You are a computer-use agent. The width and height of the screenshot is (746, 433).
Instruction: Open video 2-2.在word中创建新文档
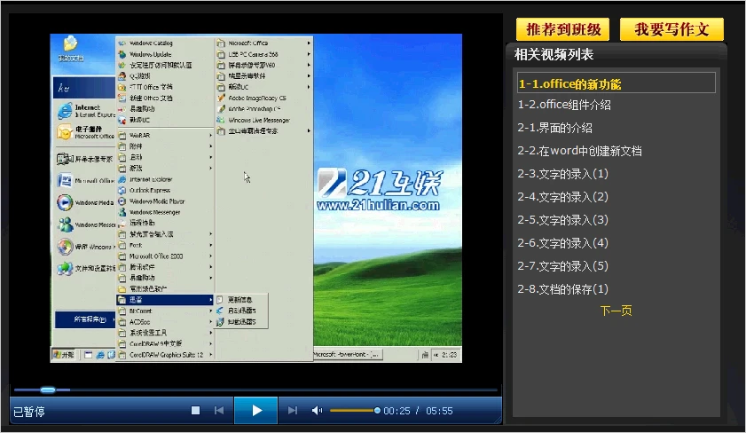(x=579, y=151)
